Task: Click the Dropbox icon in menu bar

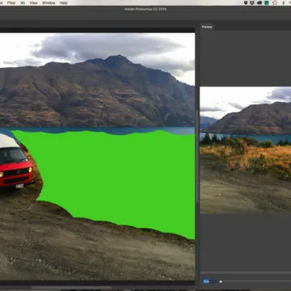Action: tap(253, 2)
